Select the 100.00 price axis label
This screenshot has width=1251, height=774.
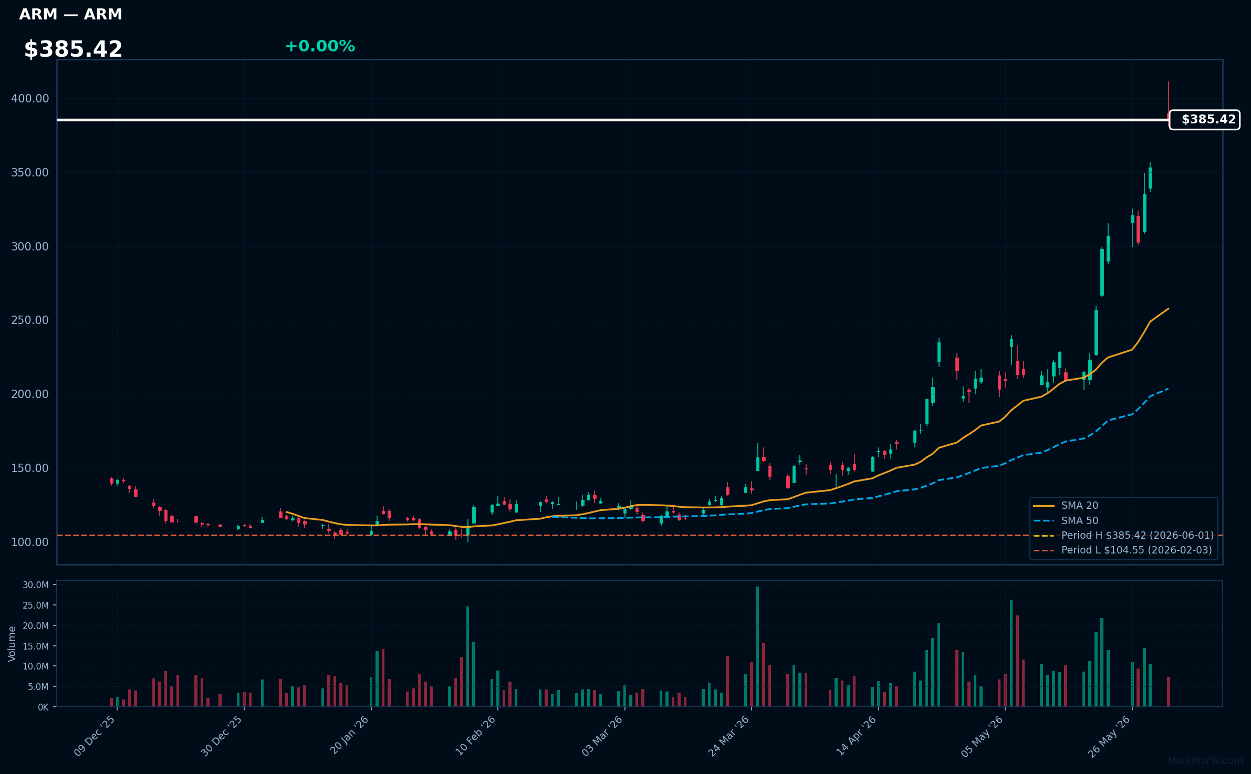tap(30, 542)
